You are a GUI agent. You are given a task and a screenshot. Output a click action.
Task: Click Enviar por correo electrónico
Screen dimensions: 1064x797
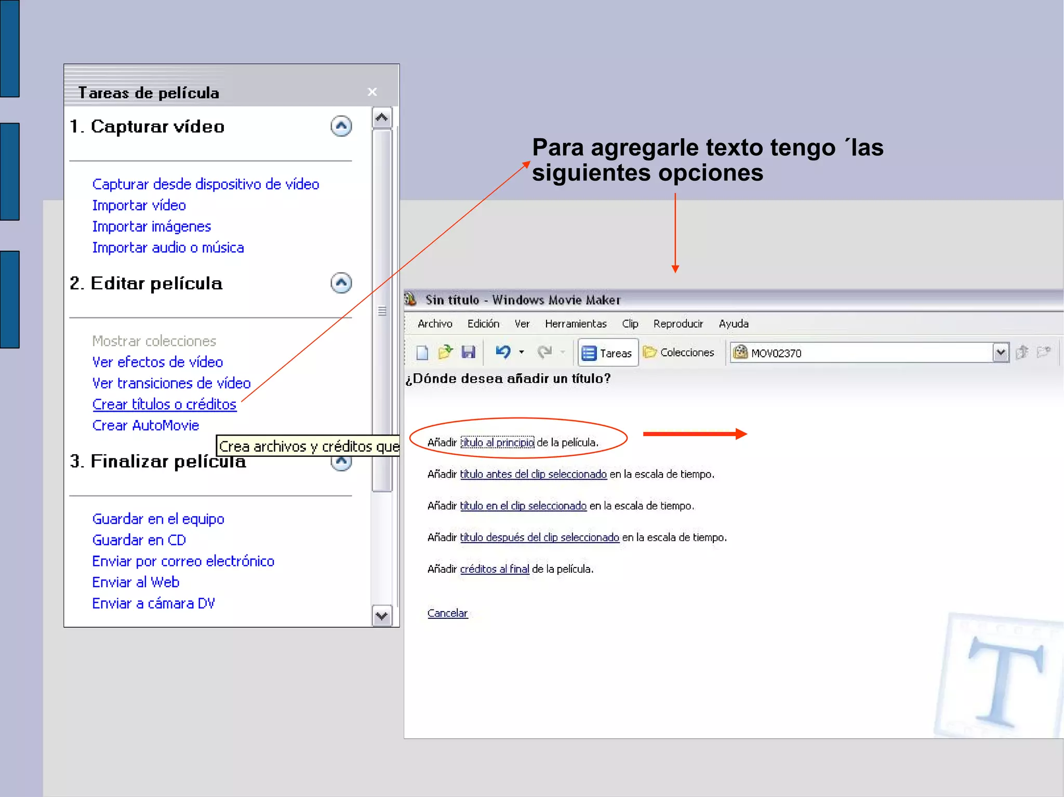[183, 561]
